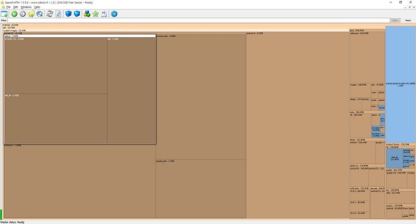The height and width of the screenshot is (224, 416).
Task: Click the android-N 6.3GB block
Action: tap(298, 125)
